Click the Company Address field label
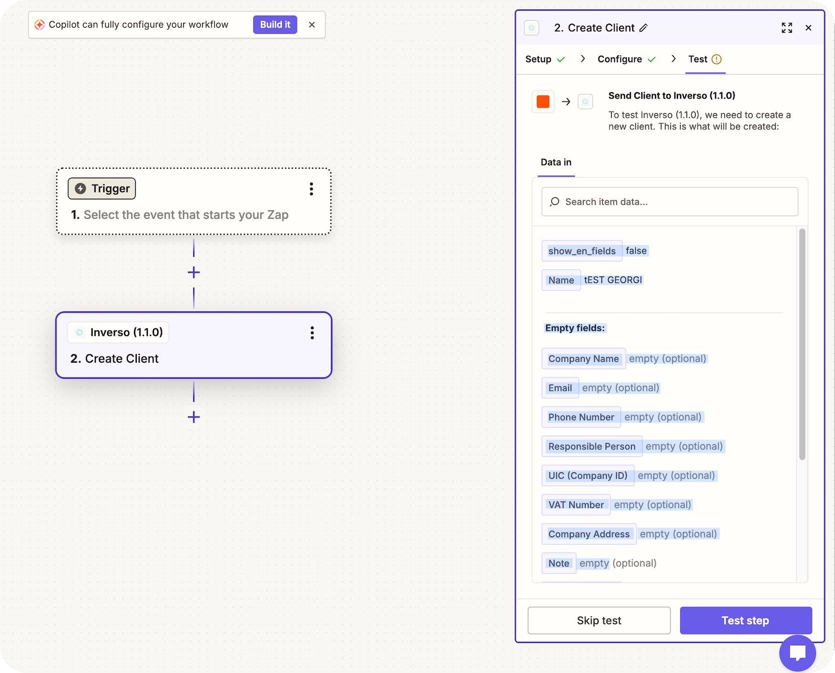This screenshot has height=673, width=835. click(589, 534)
